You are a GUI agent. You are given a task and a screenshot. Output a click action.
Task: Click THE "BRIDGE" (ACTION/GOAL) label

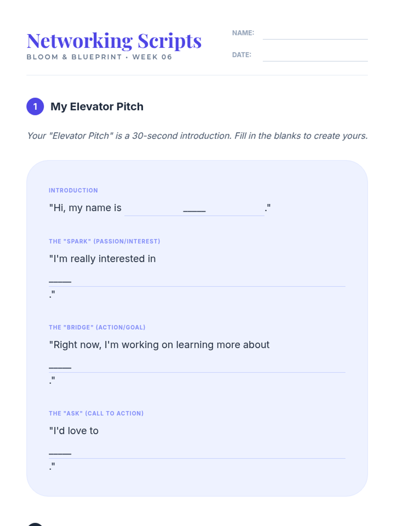pos(97,327)
